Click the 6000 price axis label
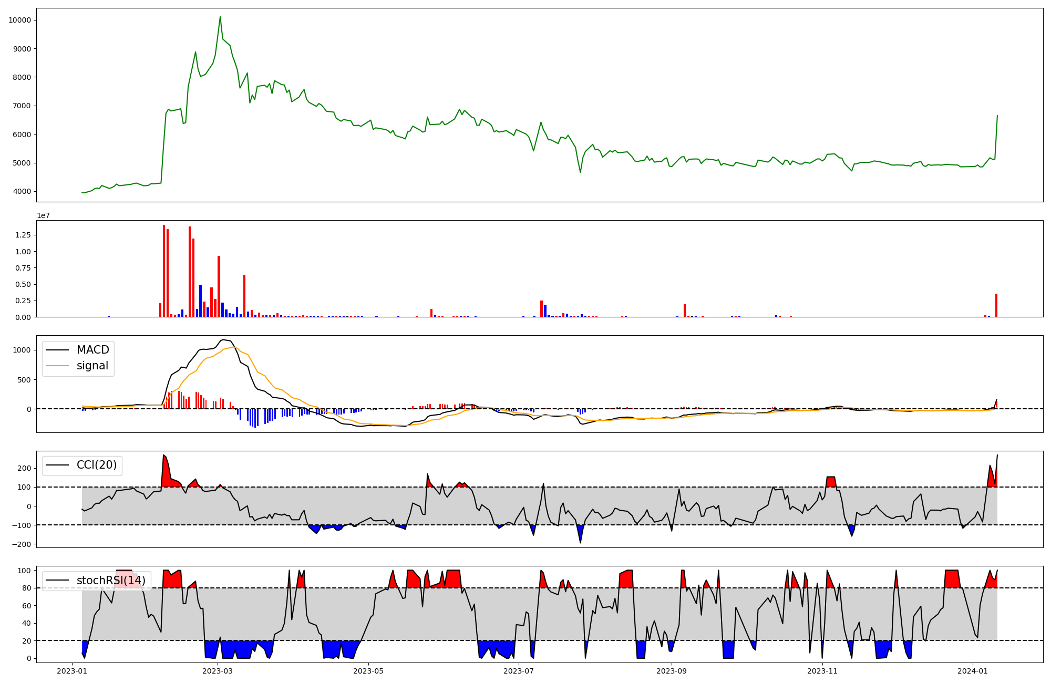Viewport: 1051px width, 683px height. [x=22, y=134]
